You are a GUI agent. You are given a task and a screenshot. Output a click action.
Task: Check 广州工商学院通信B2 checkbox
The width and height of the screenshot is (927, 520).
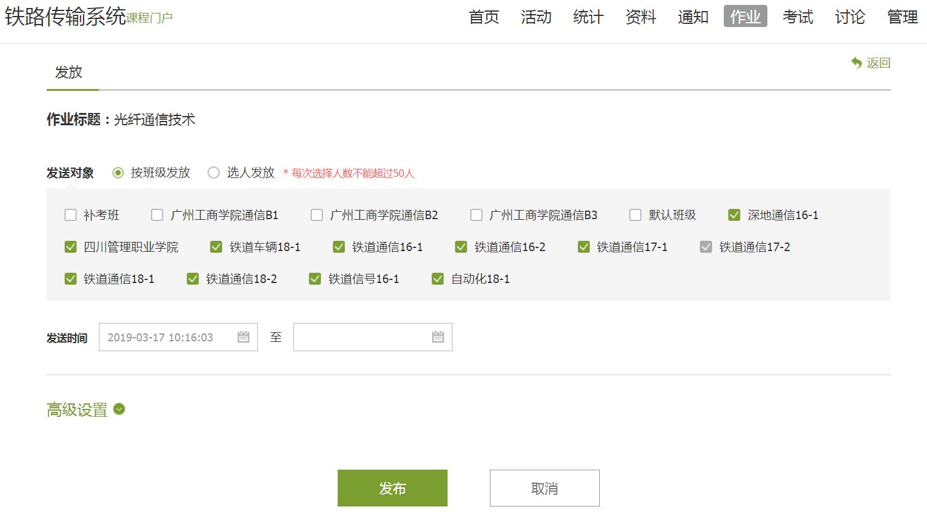[317, 215]
